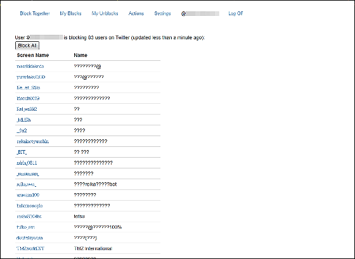Open the Ne_et_Site screen name link
The image size is (355, 259).
point(29,88)
